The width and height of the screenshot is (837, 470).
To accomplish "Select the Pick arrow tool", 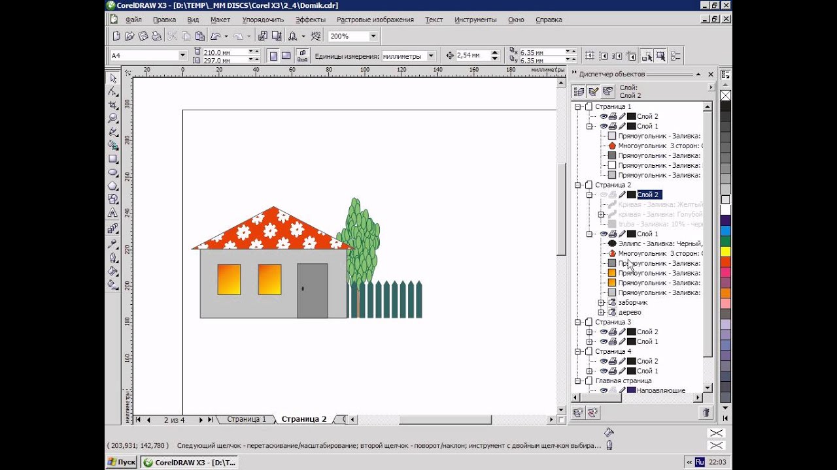I will click(113, 78).
